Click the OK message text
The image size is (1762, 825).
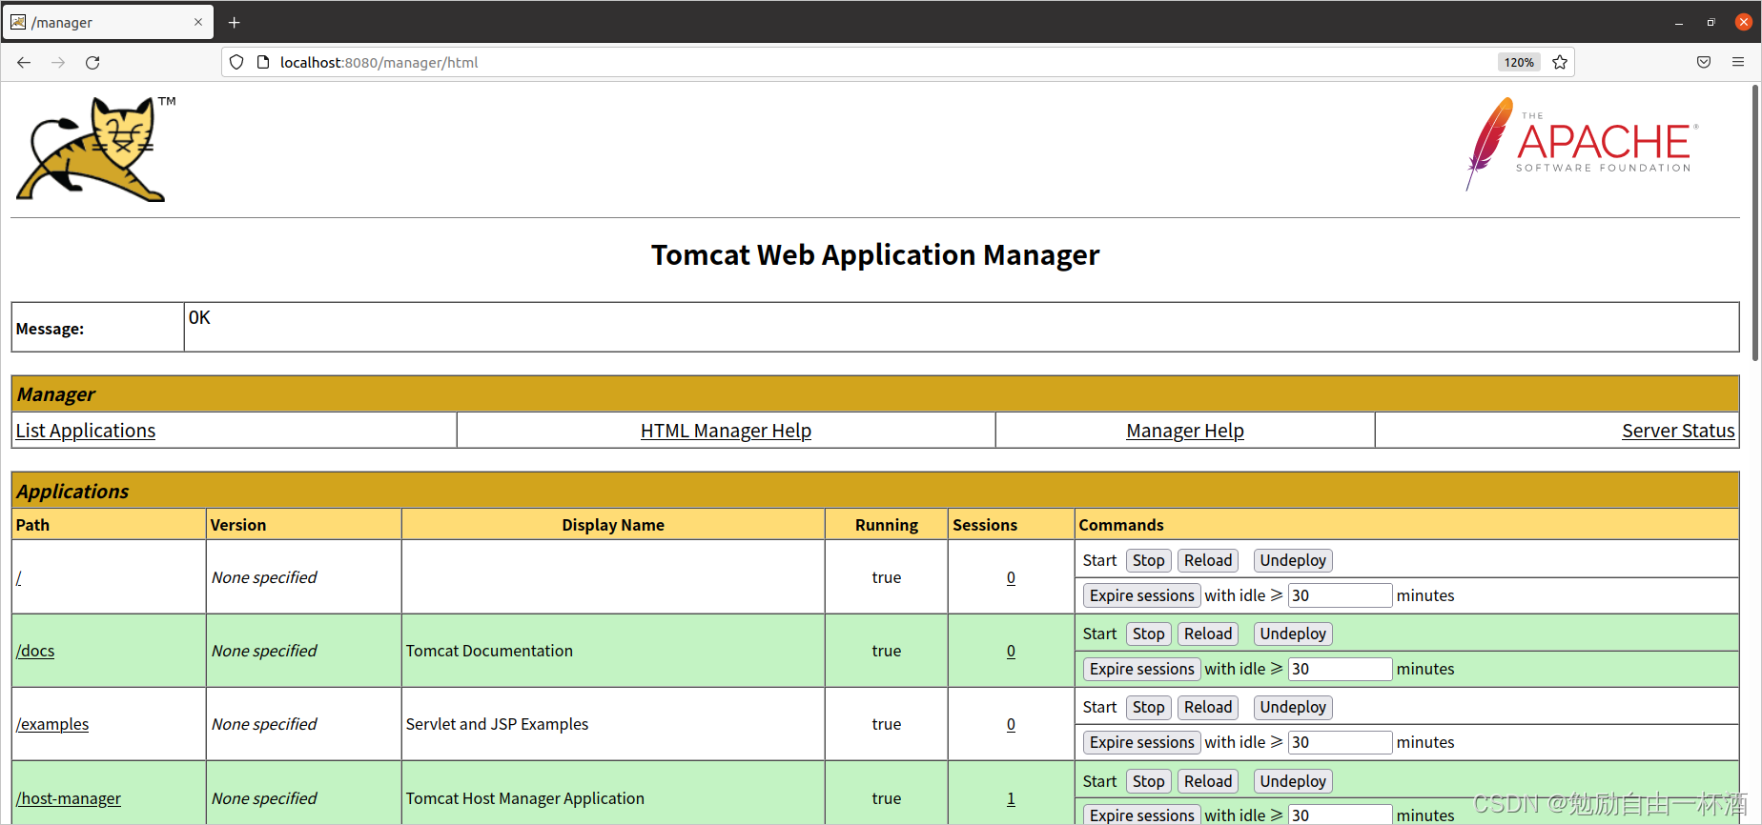pos(199,317)
